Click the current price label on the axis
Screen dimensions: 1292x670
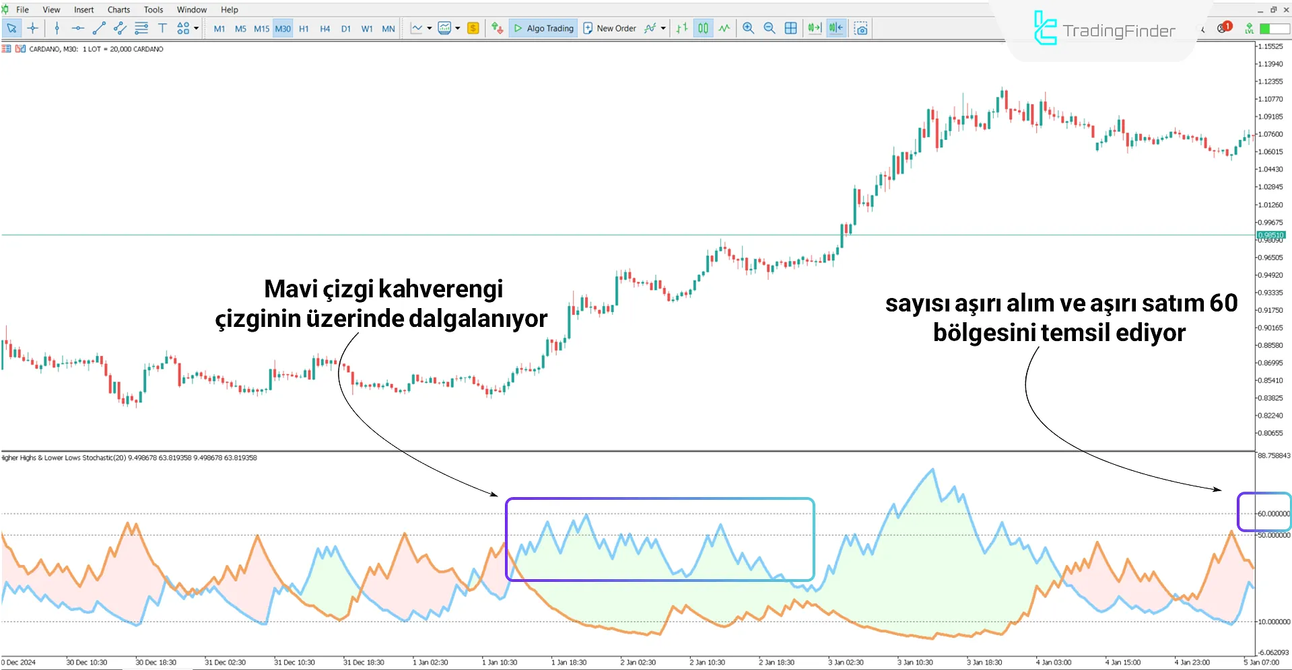[x=1272, y=235]
